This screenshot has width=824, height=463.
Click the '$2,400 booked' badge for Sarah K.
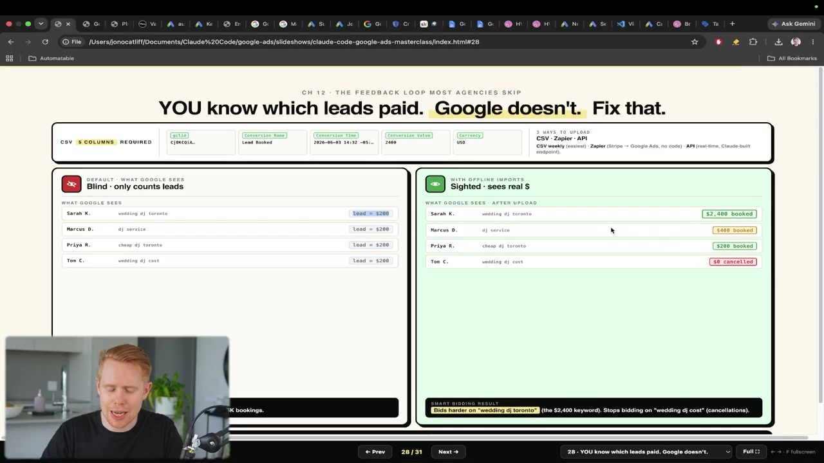pyautogui.click(x=729, y=213)
